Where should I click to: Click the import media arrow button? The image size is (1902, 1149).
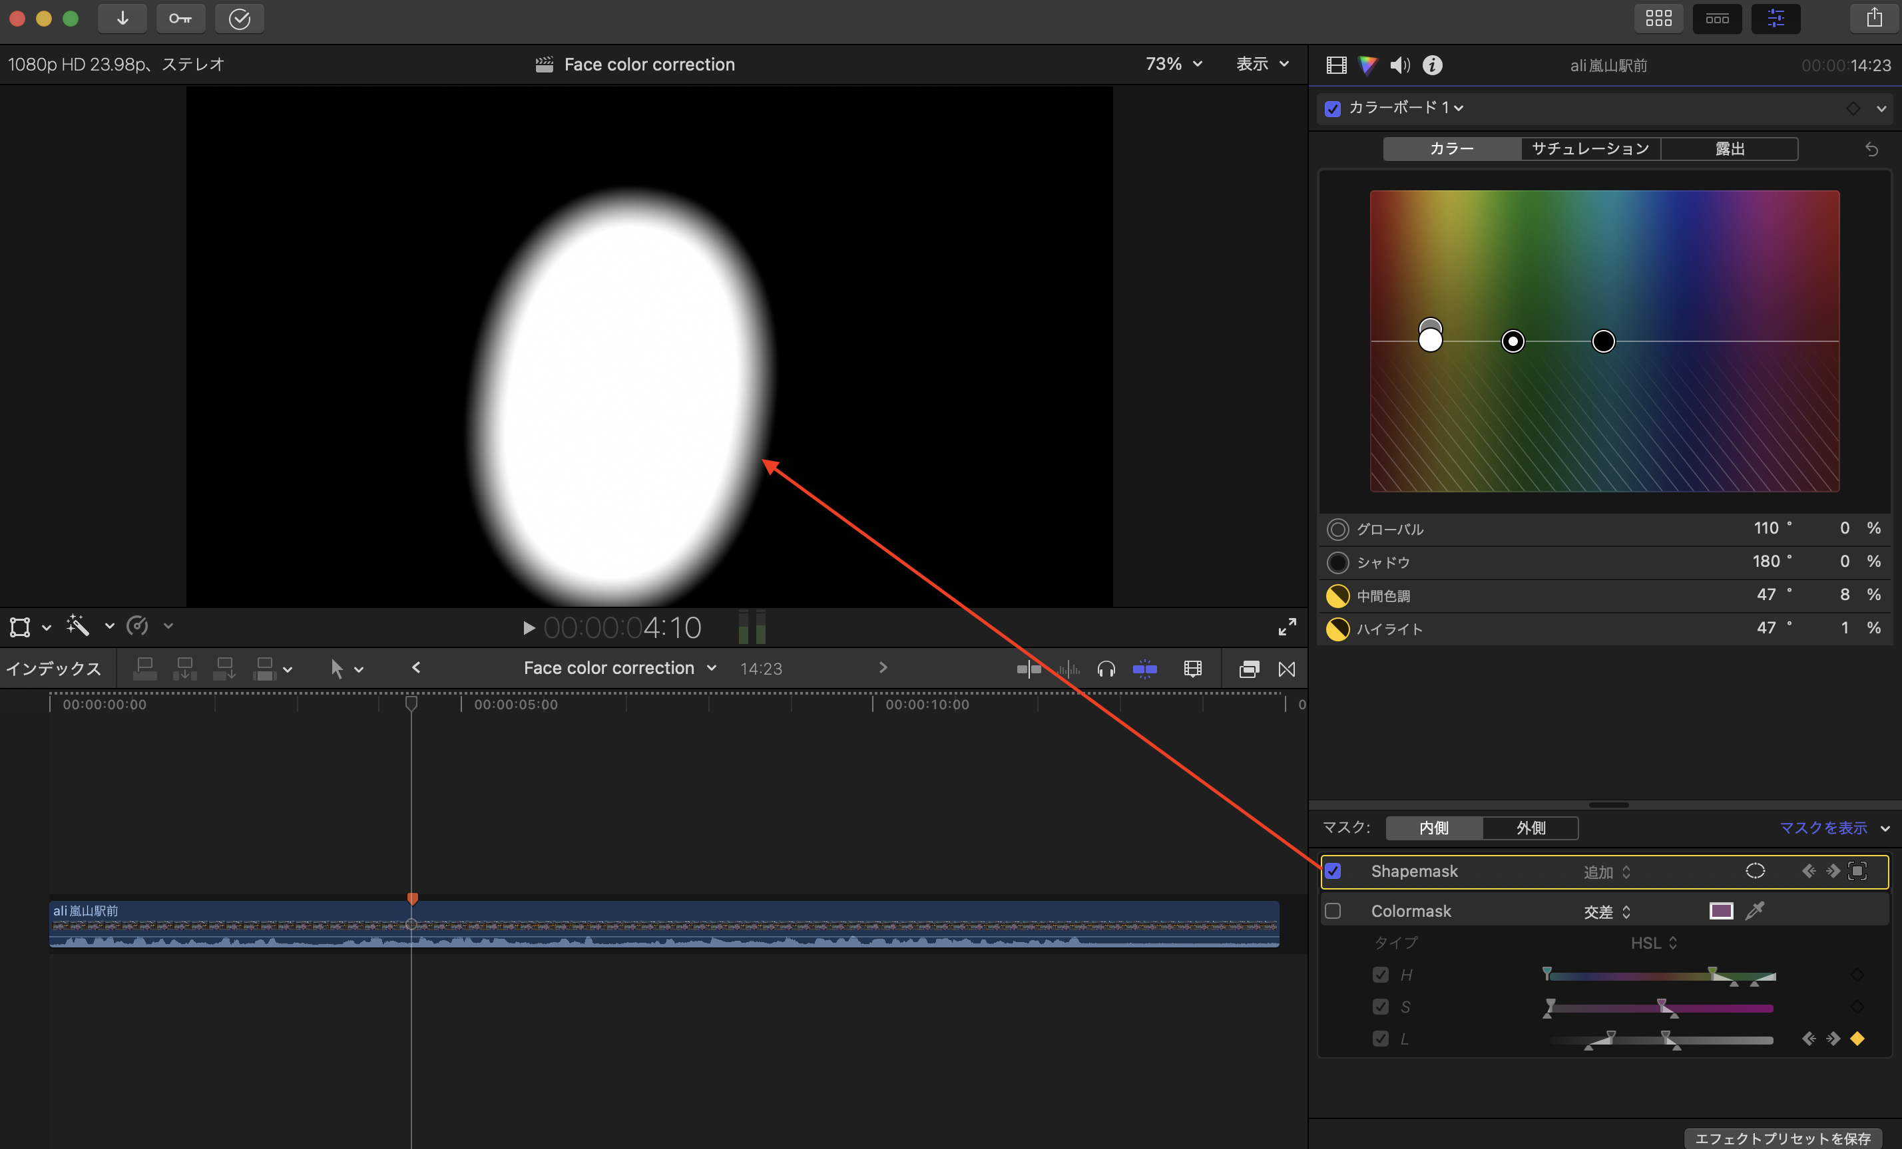(x=122, y=19)
